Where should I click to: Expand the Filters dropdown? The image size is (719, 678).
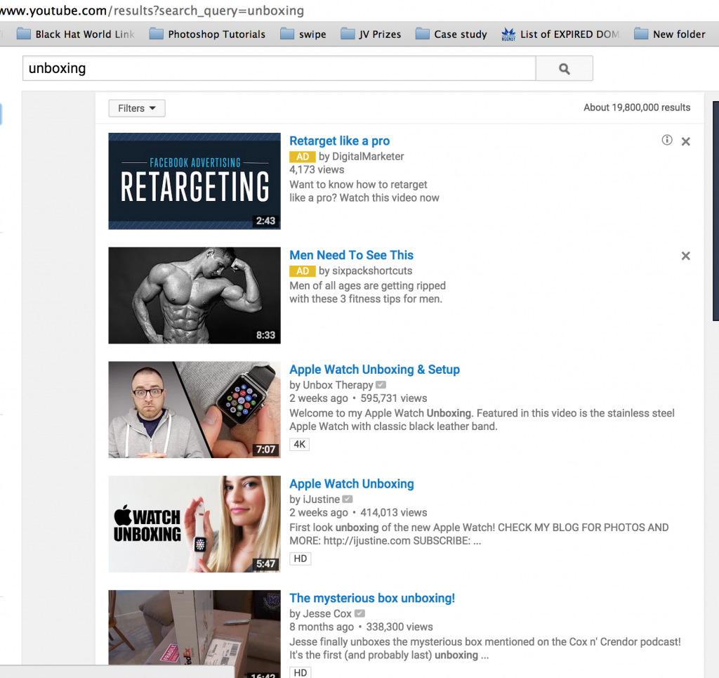click(x=137, y=108)
